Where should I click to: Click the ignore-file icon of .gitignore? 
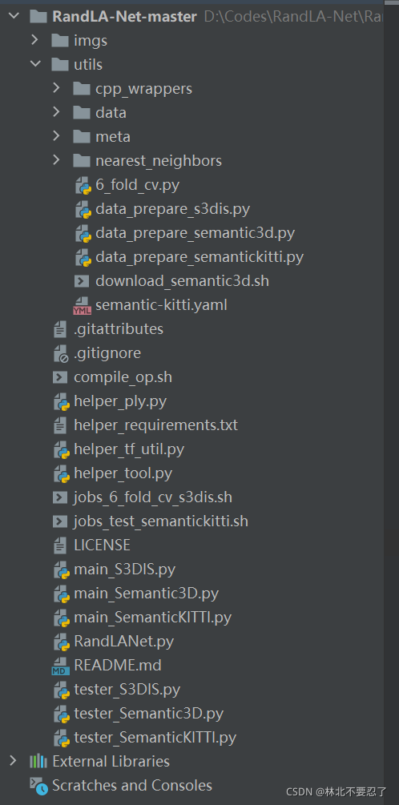tap(61, 353)
